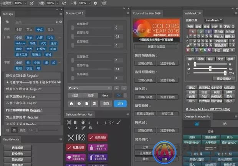The height and width of the screenshot is (166, 238).
Task: Click the mesh globe icon in Delicious Retouch
Action: click(91, 128)
